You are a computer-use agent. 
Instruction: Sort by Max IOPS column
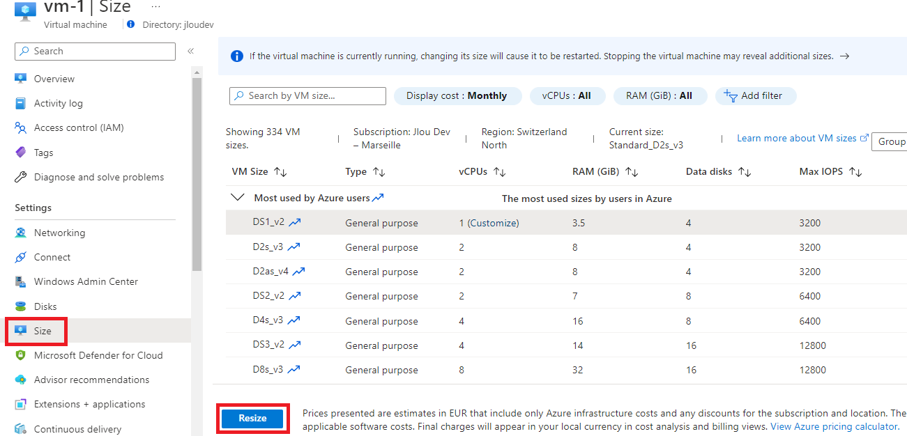(831, 171)
